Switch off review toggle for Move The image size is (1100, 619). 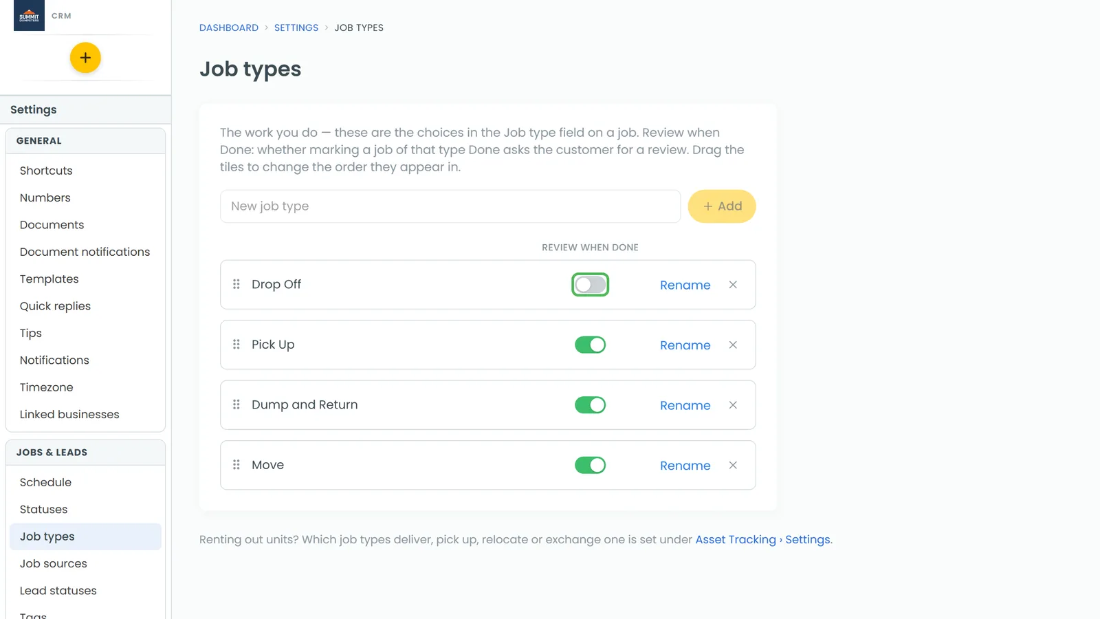(590, 465)
